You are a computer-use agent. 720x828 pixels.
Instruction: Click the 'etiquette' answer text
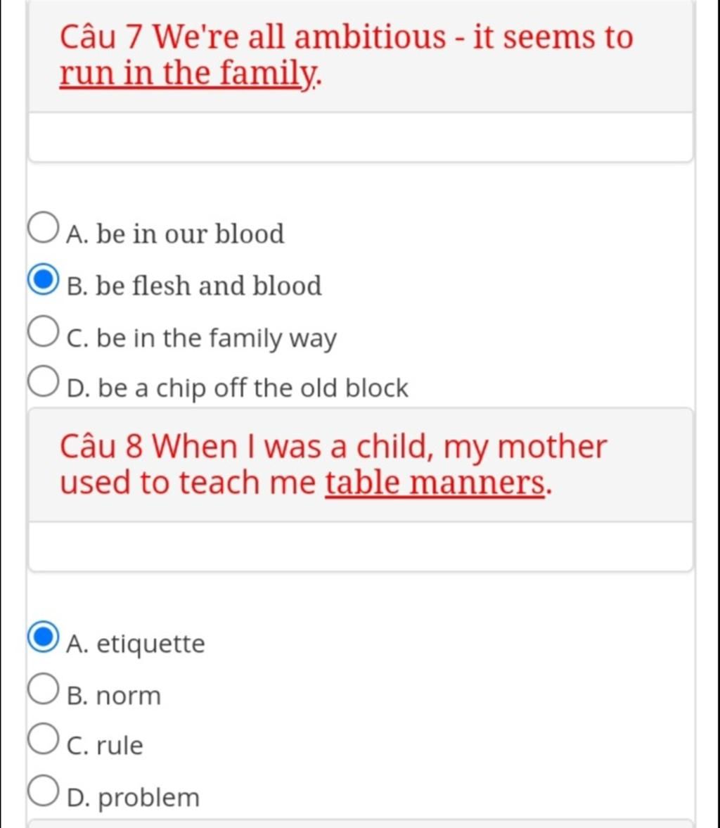point(150,644)
